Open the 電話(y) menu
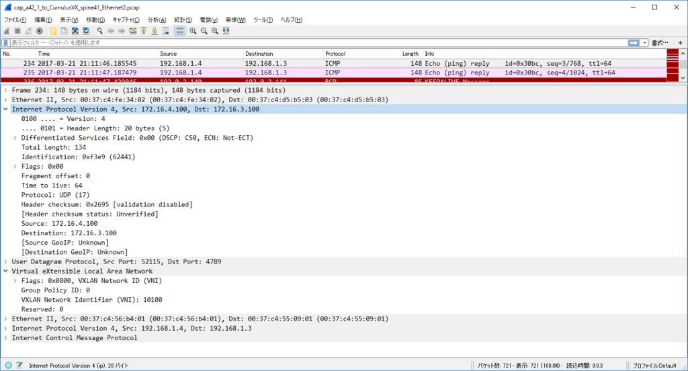The height and width of the screenshot is (371, 688). [x=208, y=19]
